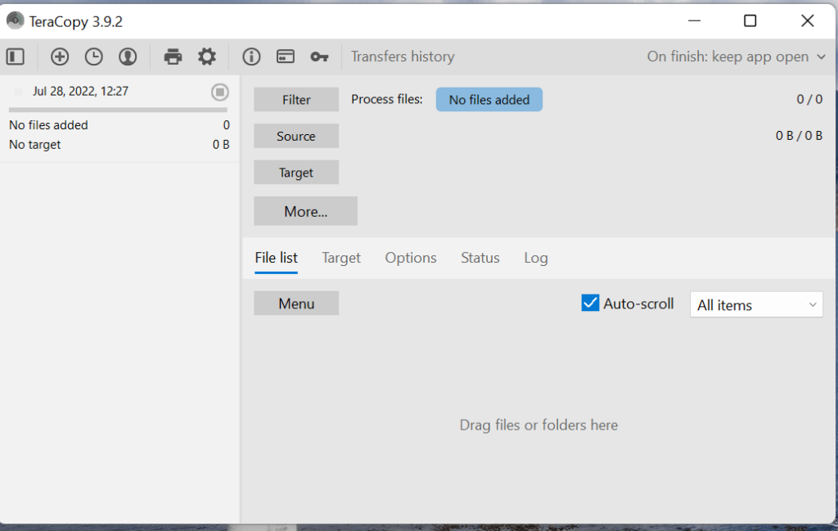Click the Process files: label
838x531 pixels.
387,99
